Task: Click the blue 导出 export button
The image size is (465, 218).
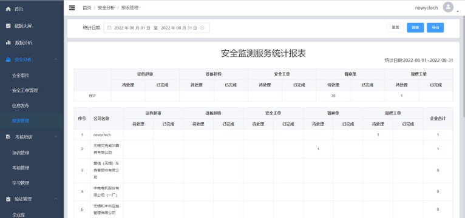Action: [x=435, y=27]
